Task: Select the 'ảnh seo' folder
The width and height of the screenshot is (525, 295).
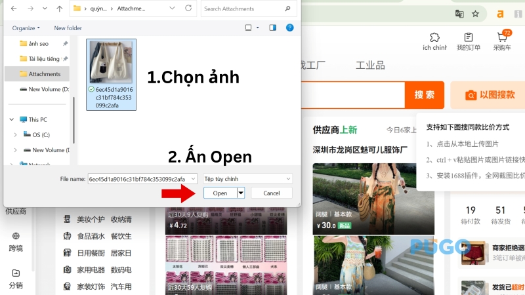Action: [37, 43]
